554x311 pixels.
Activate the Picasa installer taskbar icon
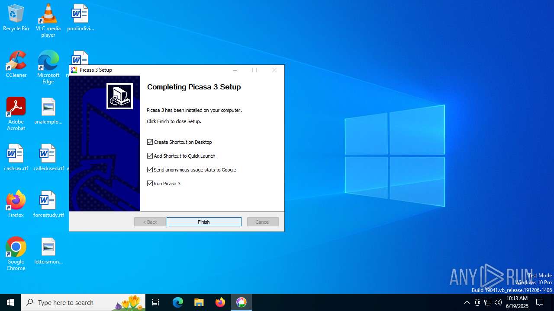(242, 302)
